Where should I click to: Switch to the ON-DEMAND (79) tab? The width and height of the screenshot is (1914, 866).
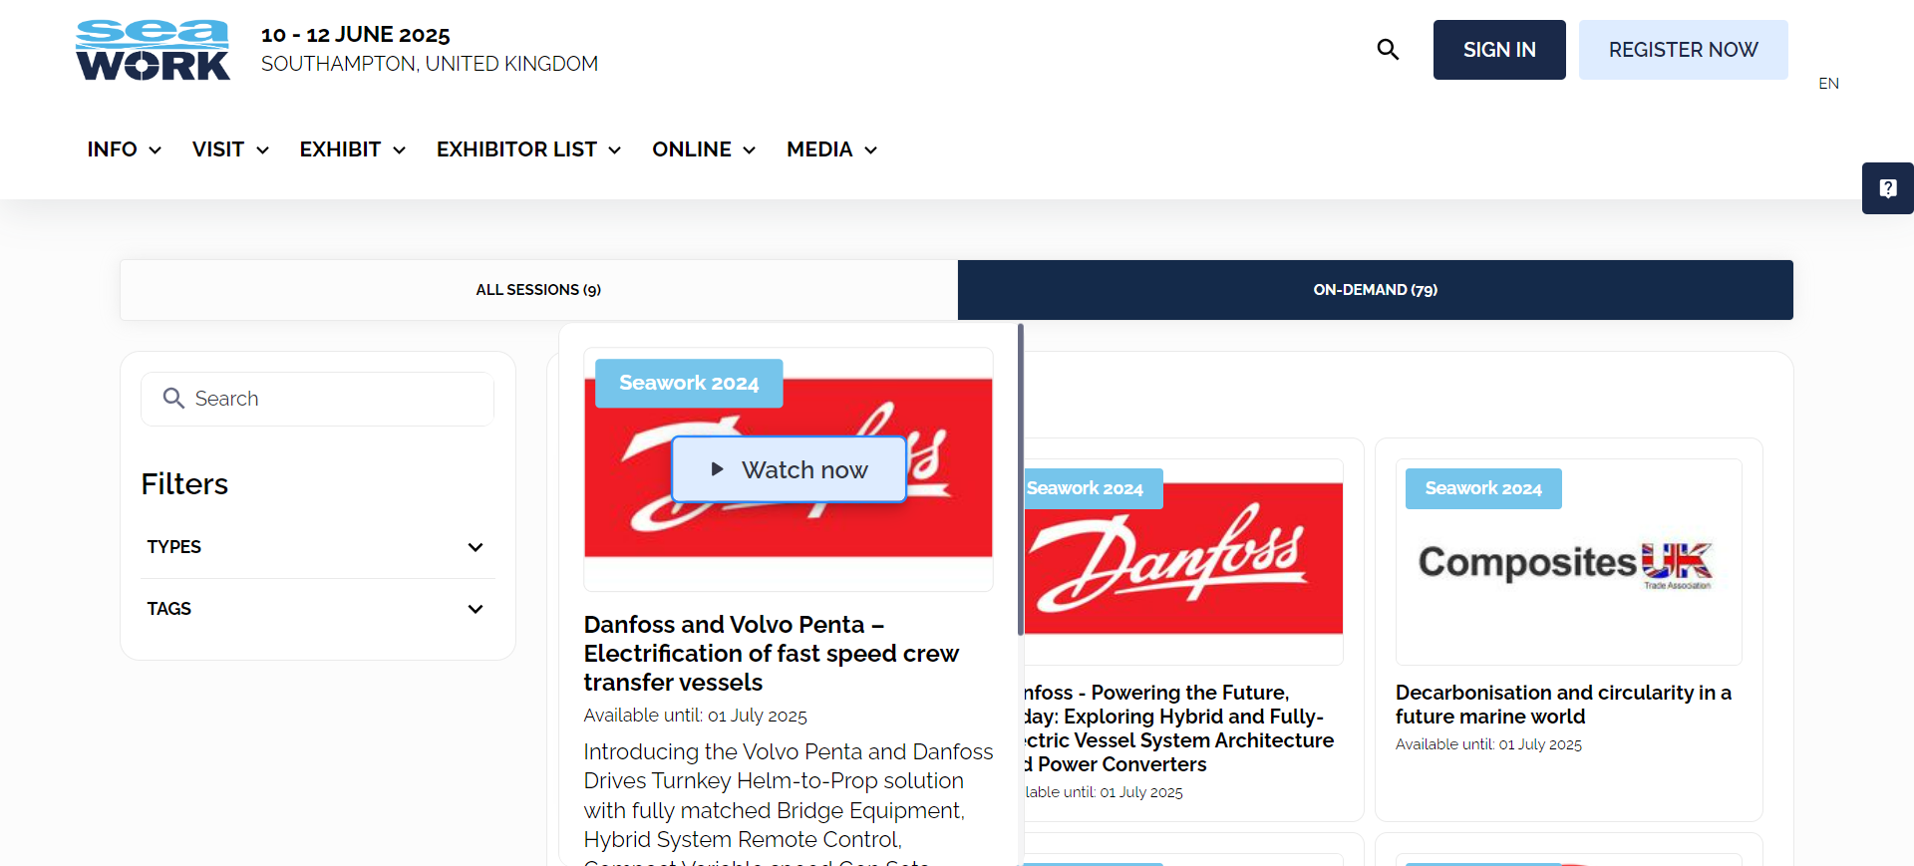pyautogui.click(x=1376, y=290)
